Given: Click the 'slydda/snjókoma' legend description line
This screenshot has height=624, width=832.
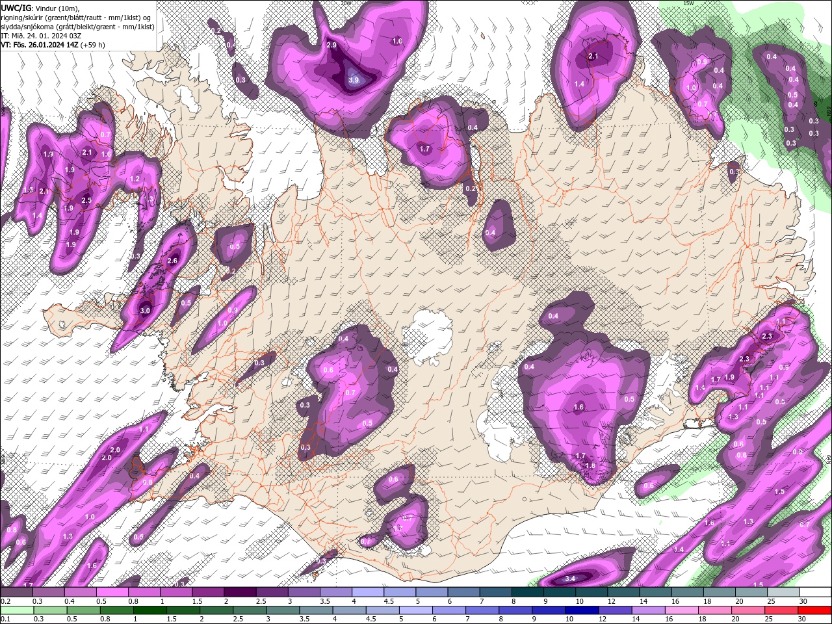Looking at the screenshot, I should pyautogui.click(x=77, y=27).
